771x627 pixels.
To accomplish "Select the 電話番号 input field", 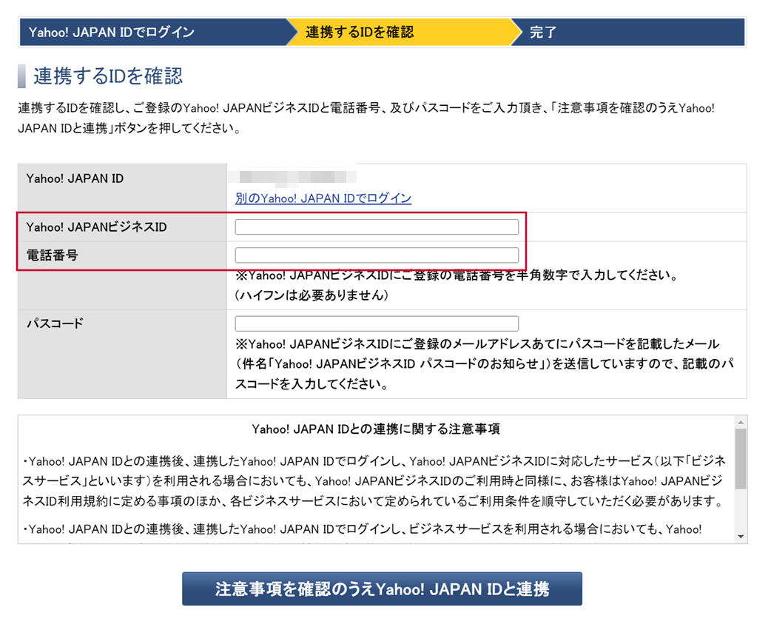I will tap(376, 255).
